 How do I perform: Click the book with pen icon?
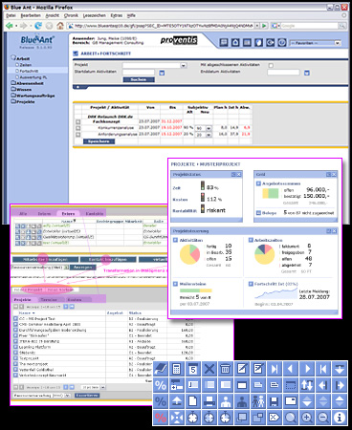161,369
